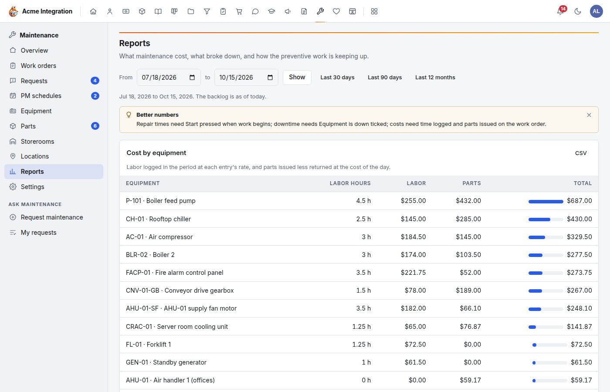The height and width of the screenshot is (392, 610).
Task: Select PM schedules in the sidebar
Action: point(54,96)
